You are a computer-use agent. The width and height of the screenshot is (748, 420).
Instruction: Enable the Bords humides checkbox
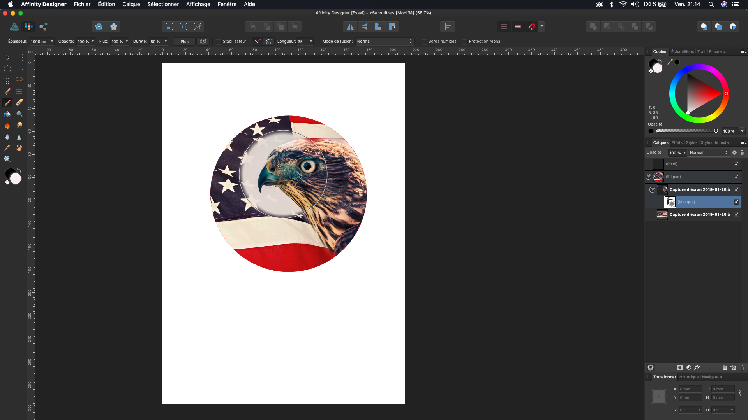[x=424, y=42]
